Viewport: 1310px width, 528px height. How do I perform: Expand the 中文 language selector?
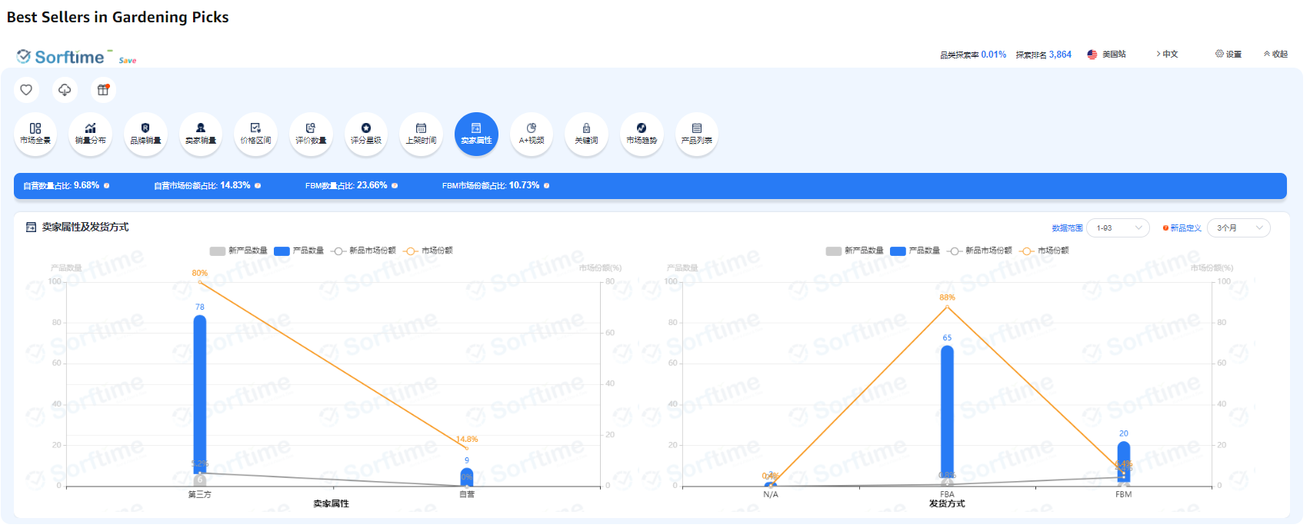click(x=1168, y=55)
